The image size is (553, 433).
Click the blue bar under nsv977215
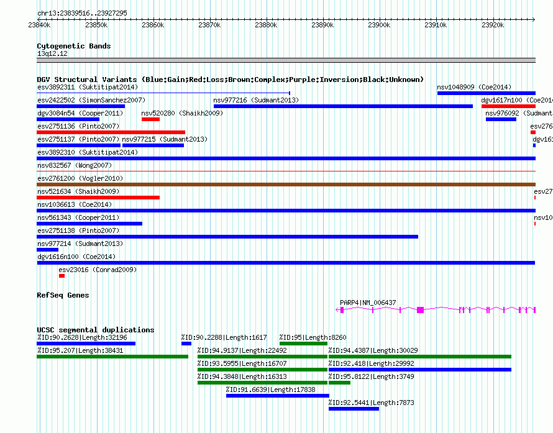pos(153,145)
